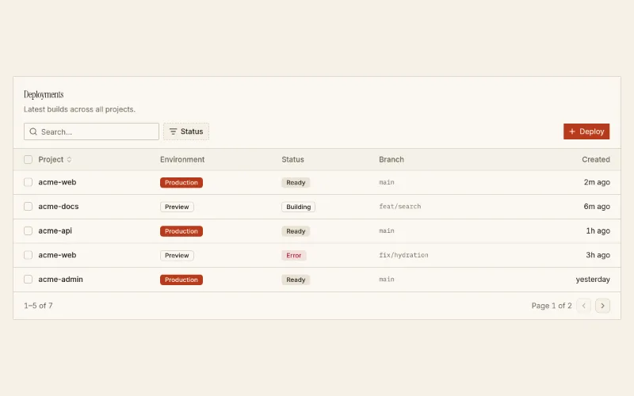
Task: Check the acme-web row with Error status
Action: (28, 255)
